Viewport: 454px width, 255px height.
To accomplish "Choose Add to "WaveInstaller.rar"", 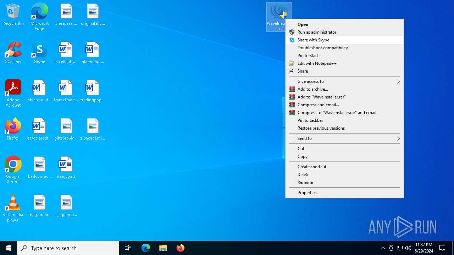I will [x=344, y=97].
